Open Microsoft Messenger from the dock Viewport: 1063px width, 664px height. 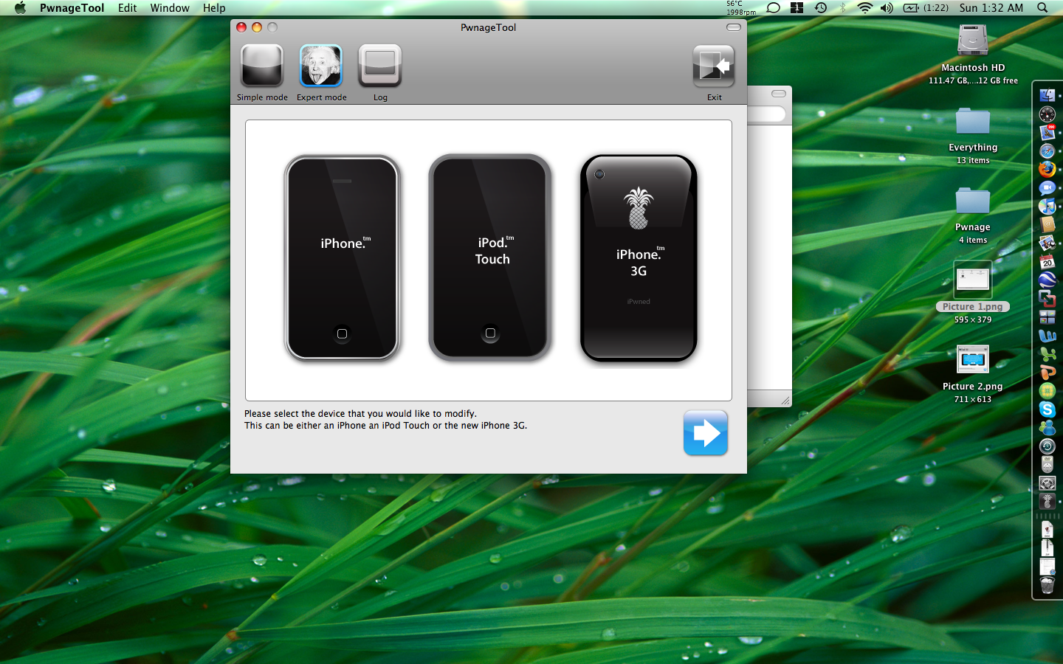(1047, 427)
